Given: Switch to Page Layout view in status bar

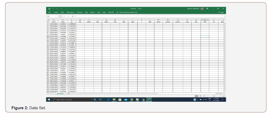Looking at the screenshot, I should pyautogui.click(x=200, y=96).
